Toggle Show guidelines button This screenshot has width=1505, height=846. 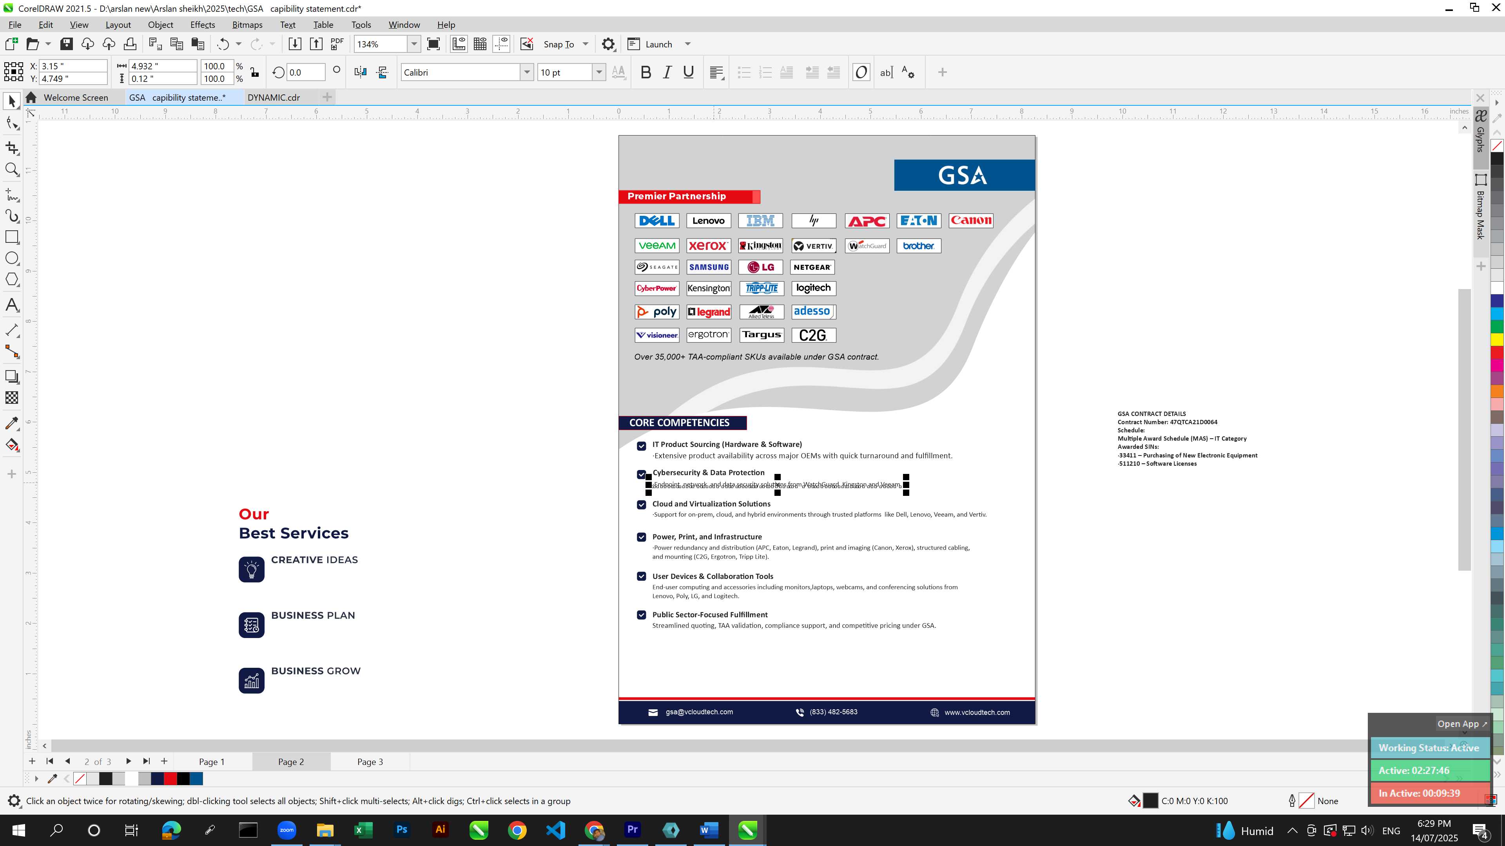pyautogui.click(x=501, y=44)
